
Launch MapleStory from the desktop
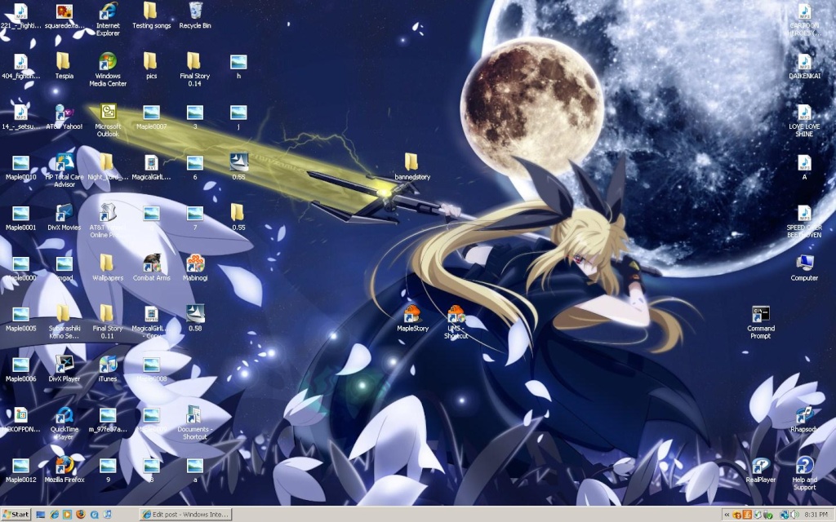pos(412,319)
